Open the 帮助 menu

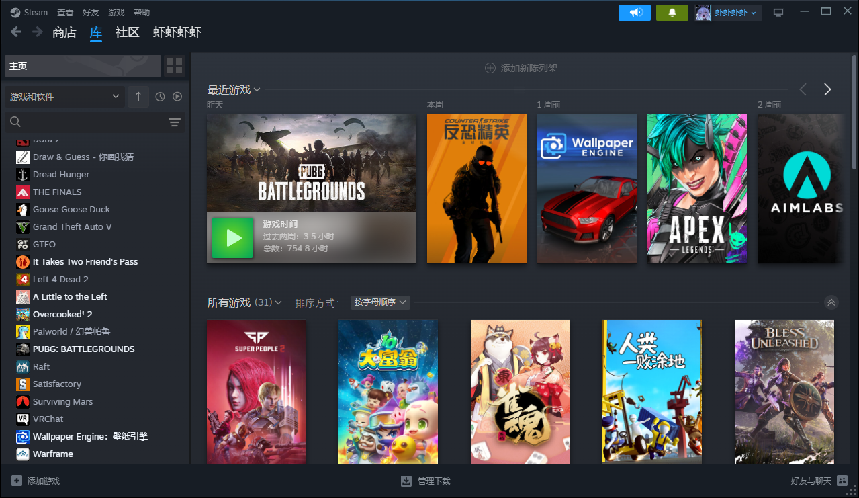tap(142, 12)
